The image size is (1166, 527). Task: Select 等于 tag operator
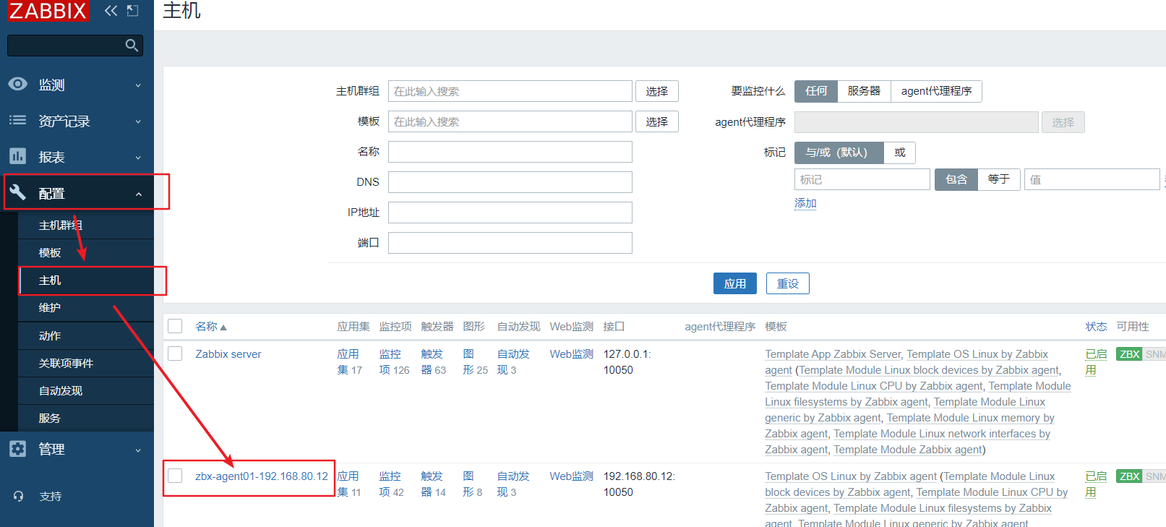[999, 179]
